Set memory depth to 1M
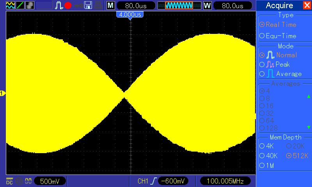 point(267,165)
